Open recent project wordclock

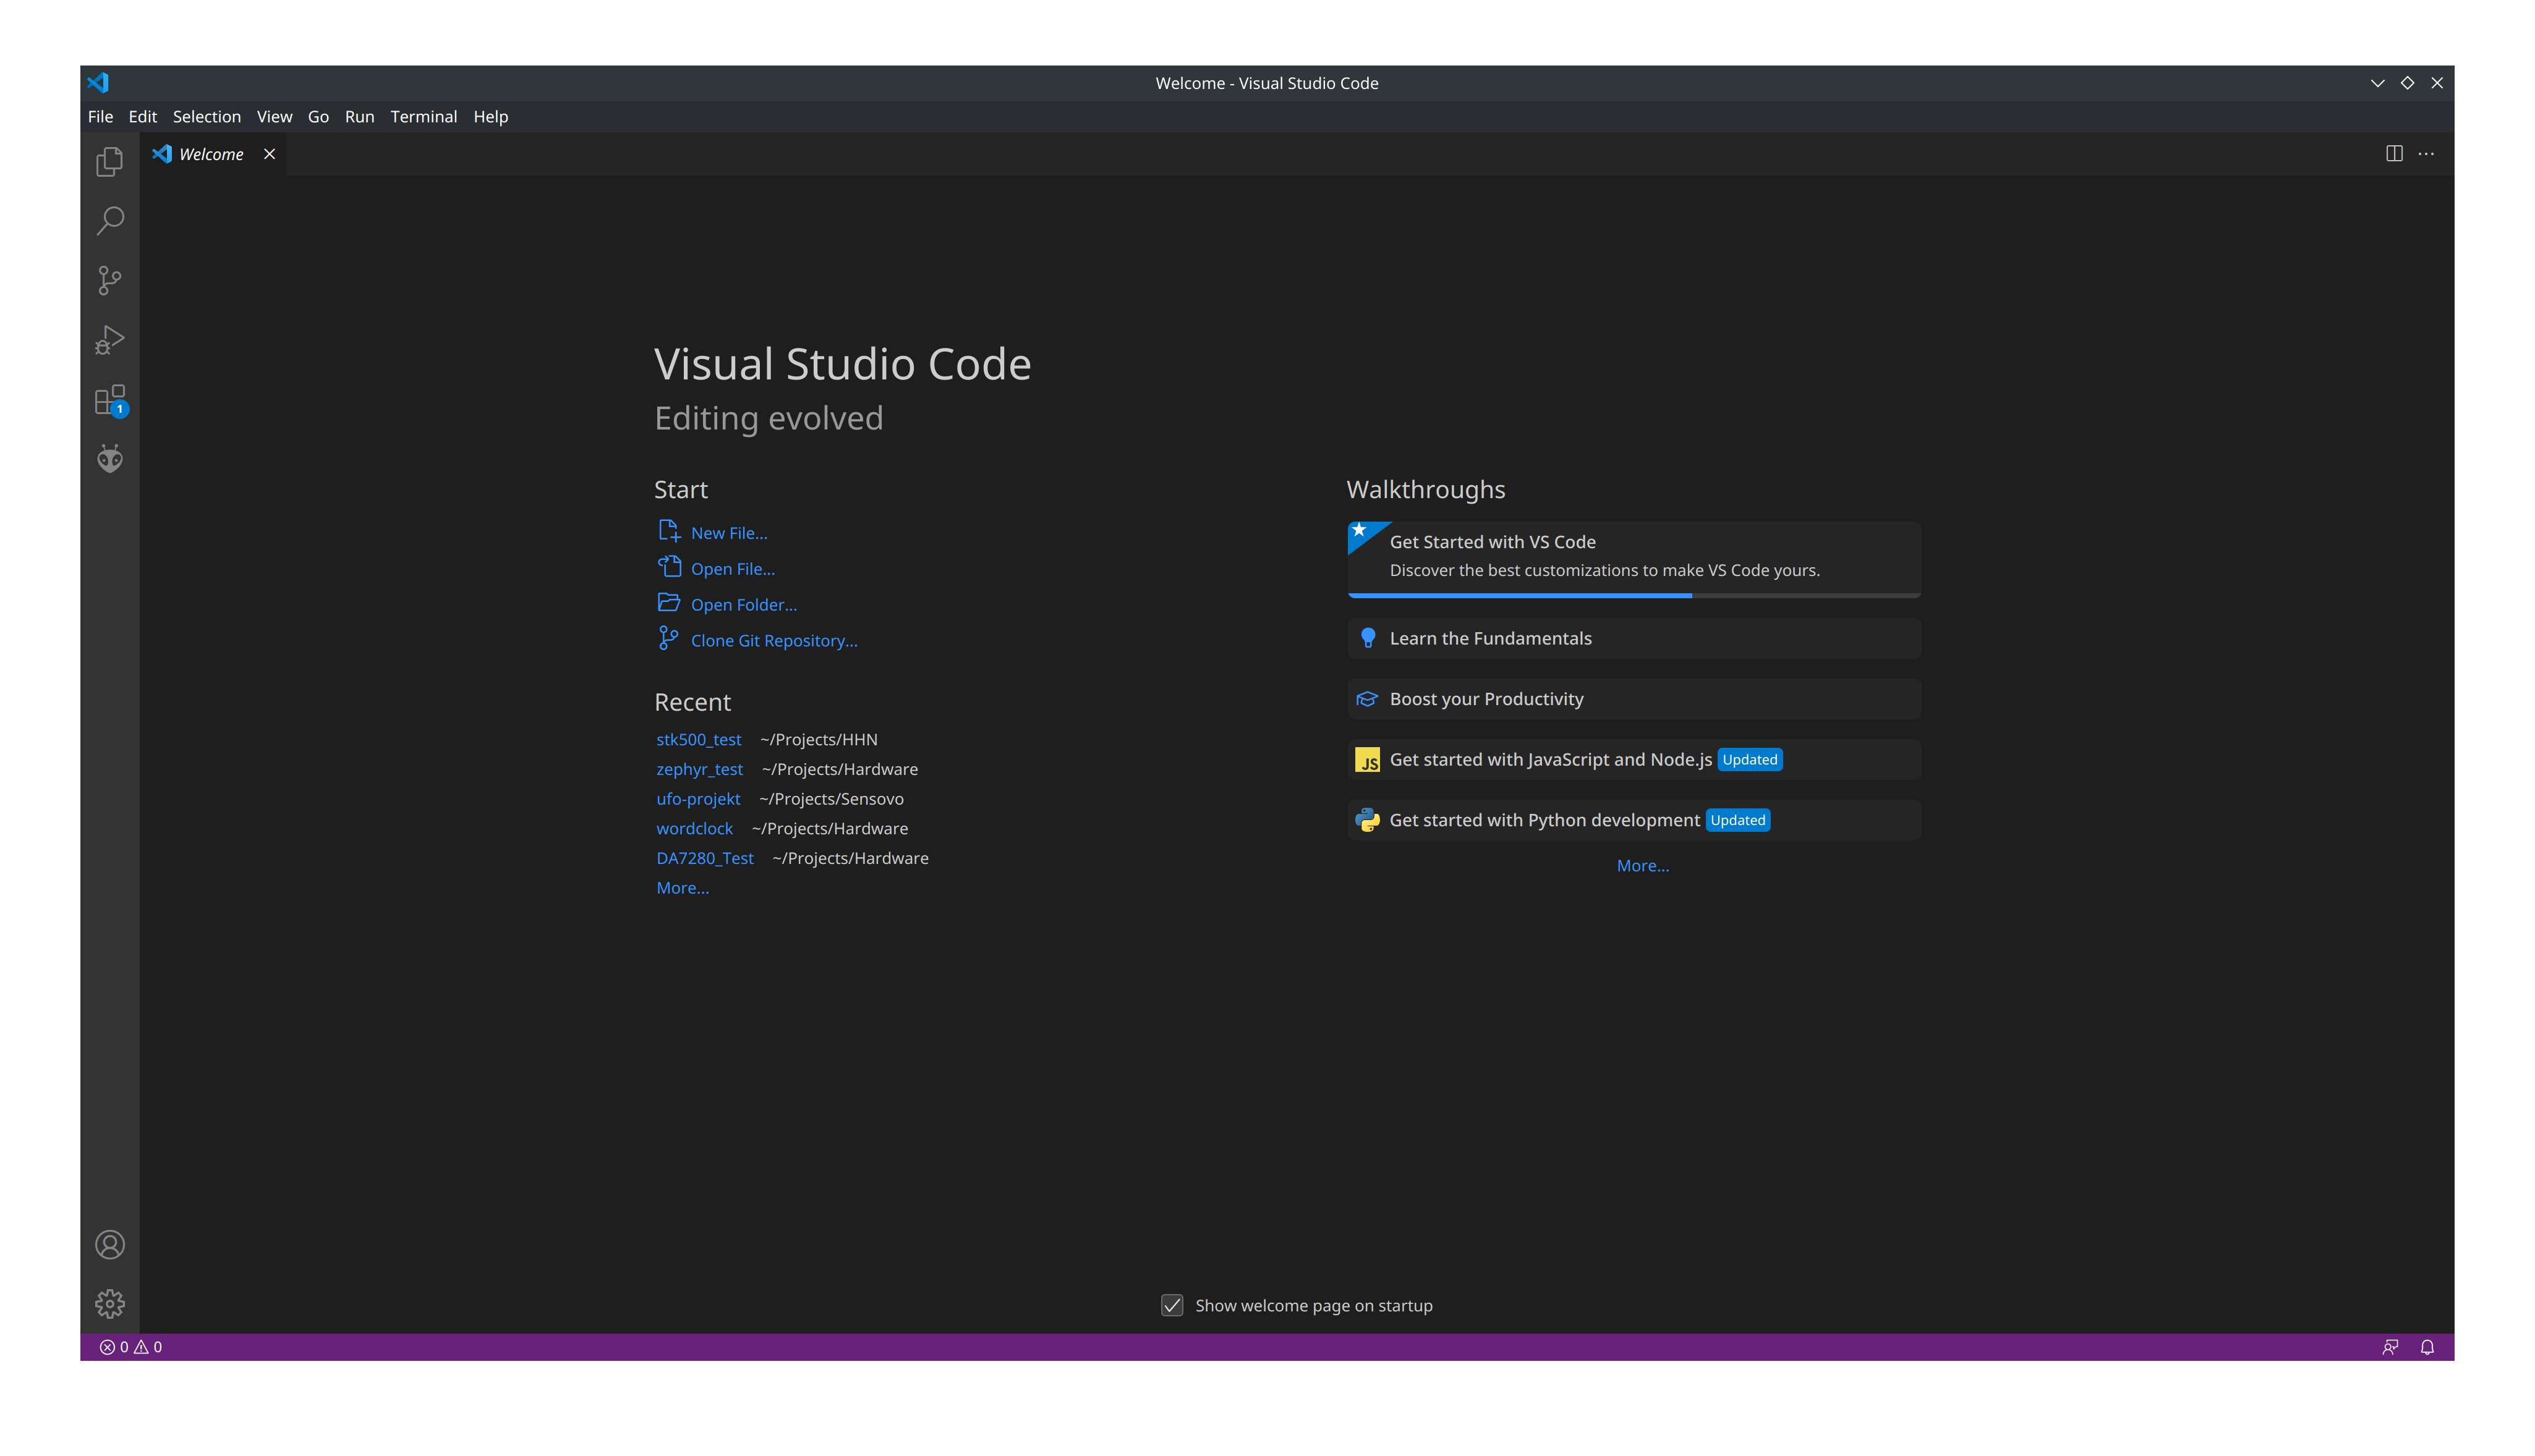click(694, 829)
